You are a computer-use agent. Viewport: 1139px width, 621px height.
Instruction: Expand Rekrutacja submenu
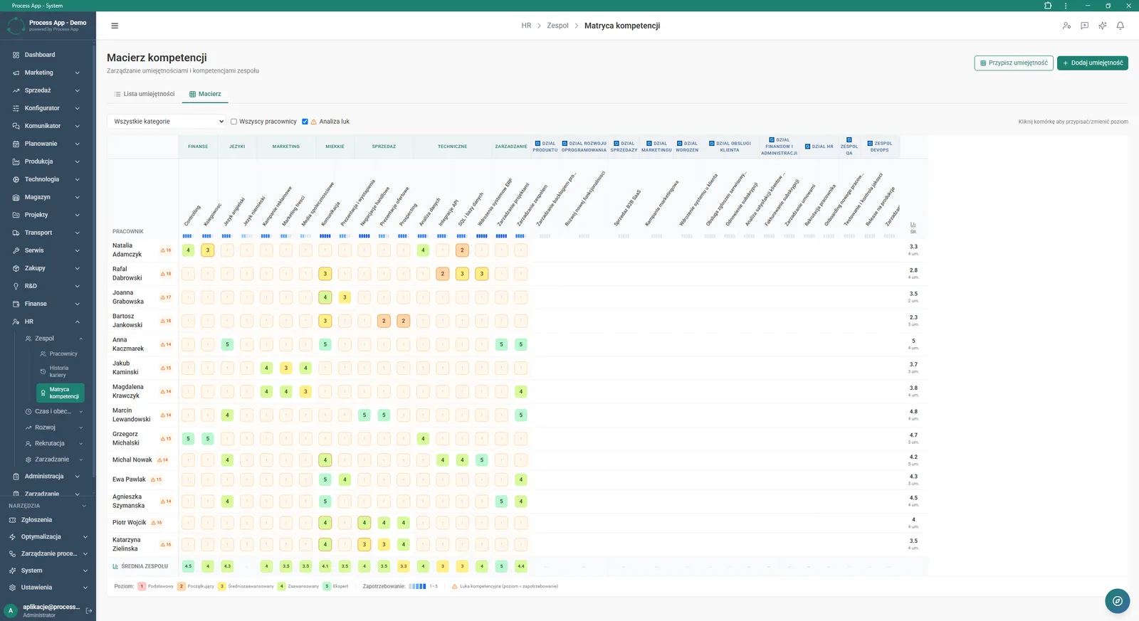point(54,443)
